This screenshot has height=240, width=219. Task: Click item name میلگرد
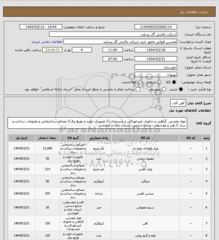pyautogui.click(x=145, y=181)
